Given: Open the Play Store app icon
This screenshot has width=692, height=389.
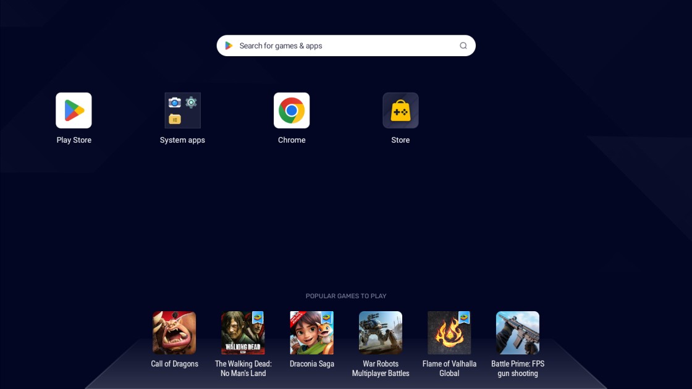Looking at the screenshot, I should pos(74,111).
